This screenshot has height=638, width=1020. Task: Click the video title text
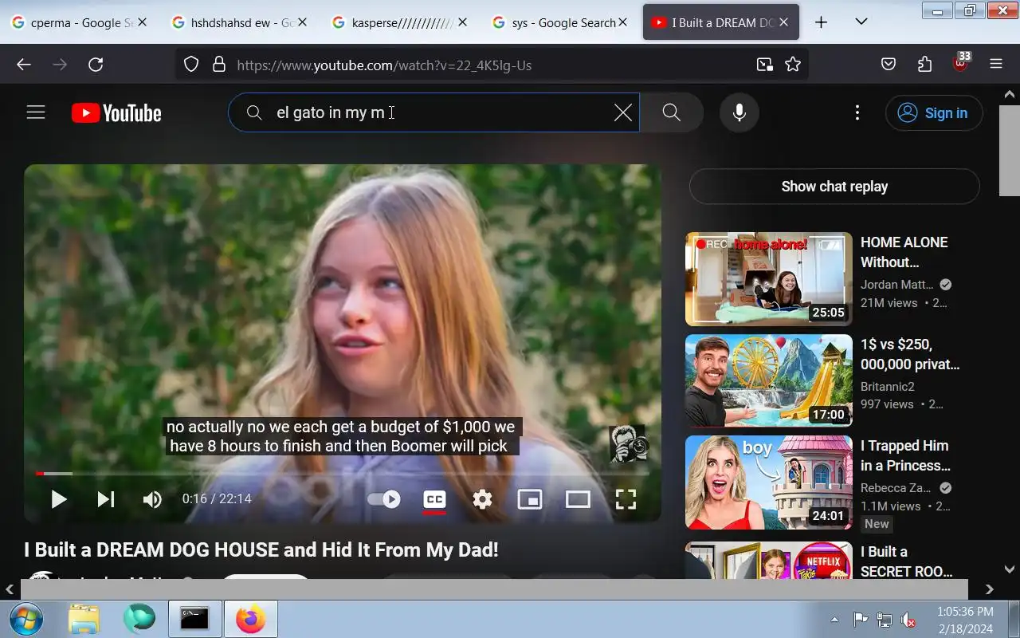pyautogui.click(x=261, y=549)
